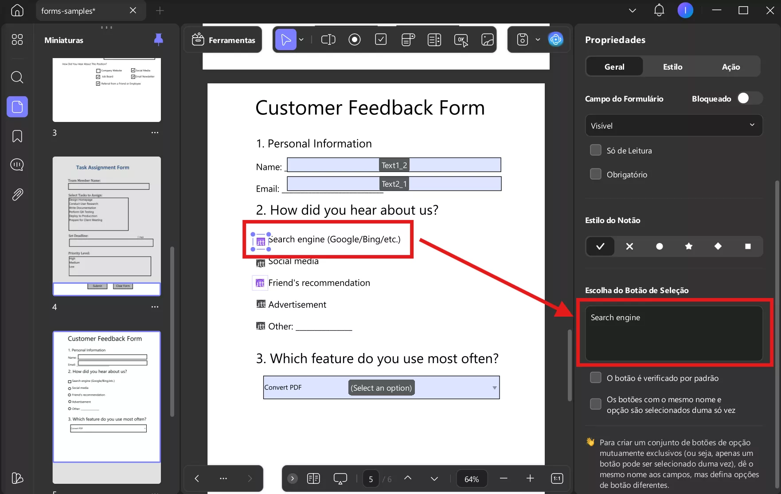Switch to the Estilo tab
The height and width of the screenshot is (494, 781).
click(x=672, y=67)
